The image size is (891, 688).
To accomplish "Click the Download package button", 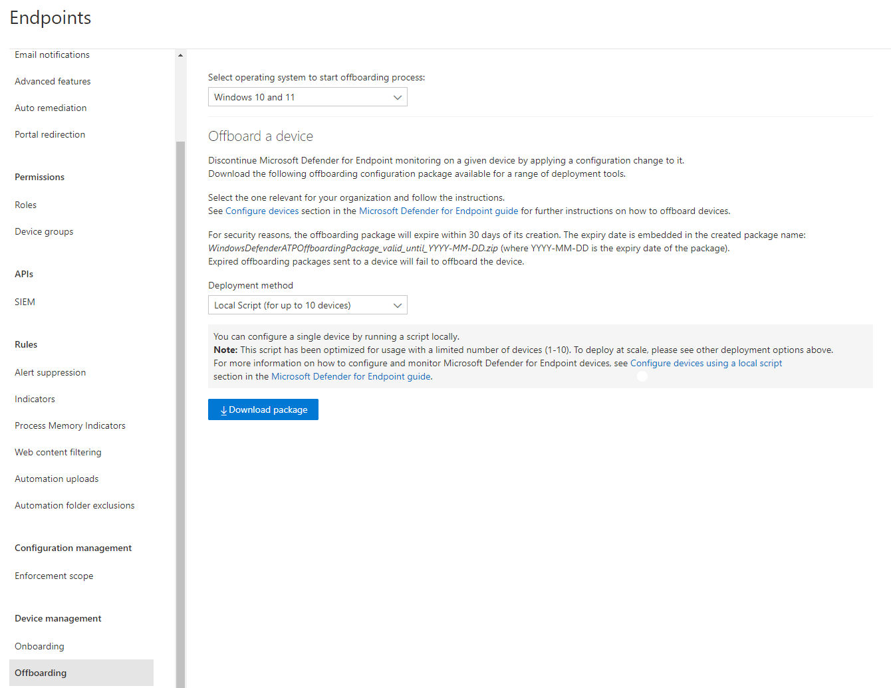I will pyautogui.click(x=263, y=409).
